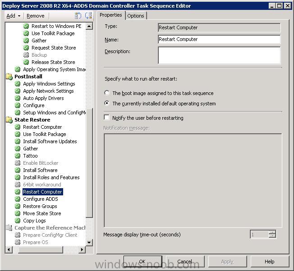The image size is (294, 271).
Task: Click check icon beside Restore Groups
Action: pyautogui.click(x=18, y=206)
